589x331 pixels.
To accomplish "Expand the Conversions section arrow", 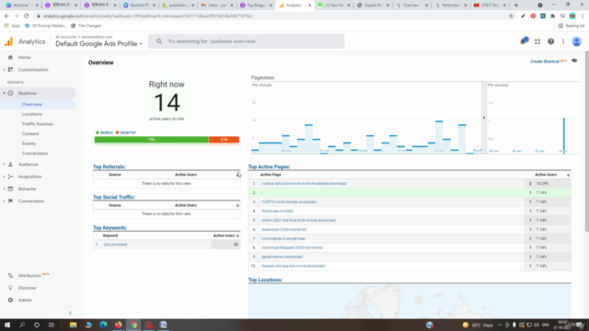I will (x=4, y=201).
